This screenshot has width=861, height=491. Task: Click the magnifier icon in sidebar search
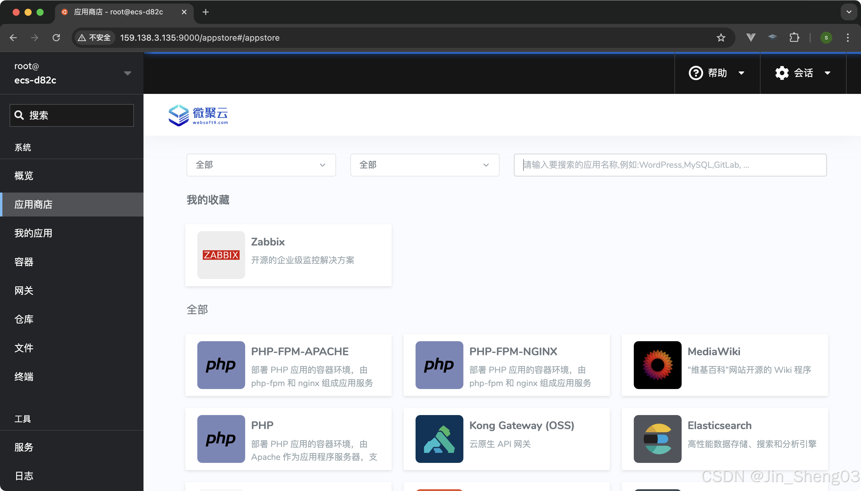pos(19,115)
